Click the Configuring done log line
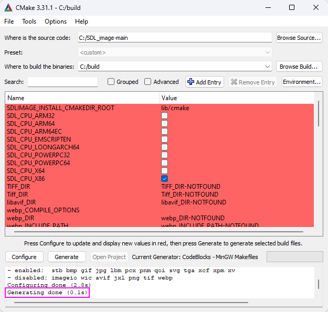Viewport: 328px width, 312px height. click(49, 285)
